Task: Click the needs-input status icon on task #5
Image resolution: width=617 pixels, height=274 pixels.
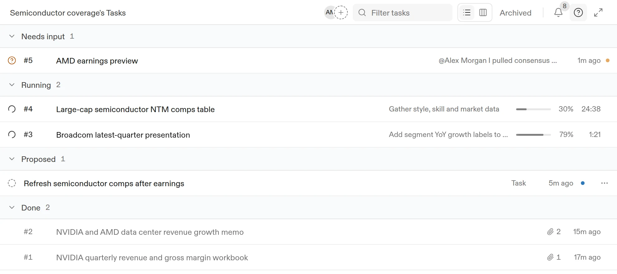Action: pyautogui.click(x=12, y=60)
